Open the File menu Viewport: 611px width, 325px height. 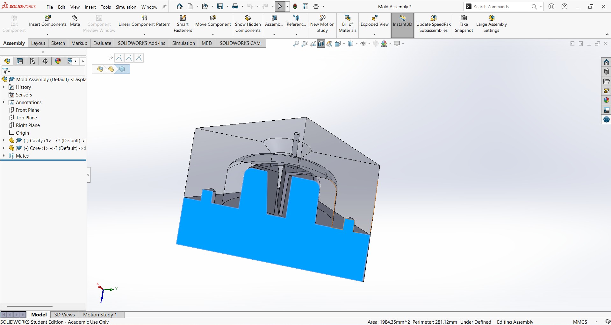[x=50, y=7]
